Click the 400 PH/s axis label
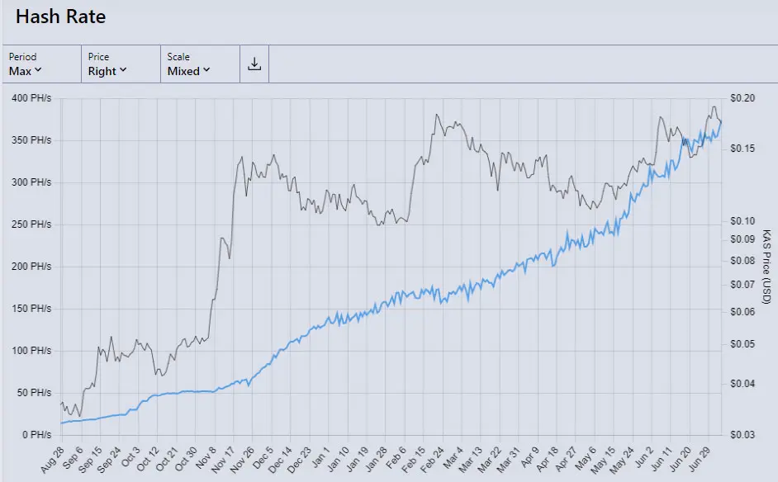 click(x=31, y=98)
